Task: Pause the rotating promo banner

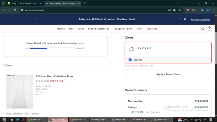Action: [185, 19]
